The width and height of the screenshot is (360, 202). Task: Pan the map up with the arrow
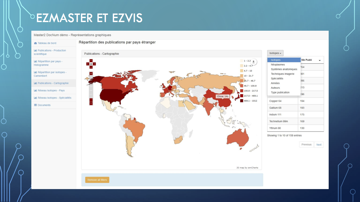click(91, 61)
